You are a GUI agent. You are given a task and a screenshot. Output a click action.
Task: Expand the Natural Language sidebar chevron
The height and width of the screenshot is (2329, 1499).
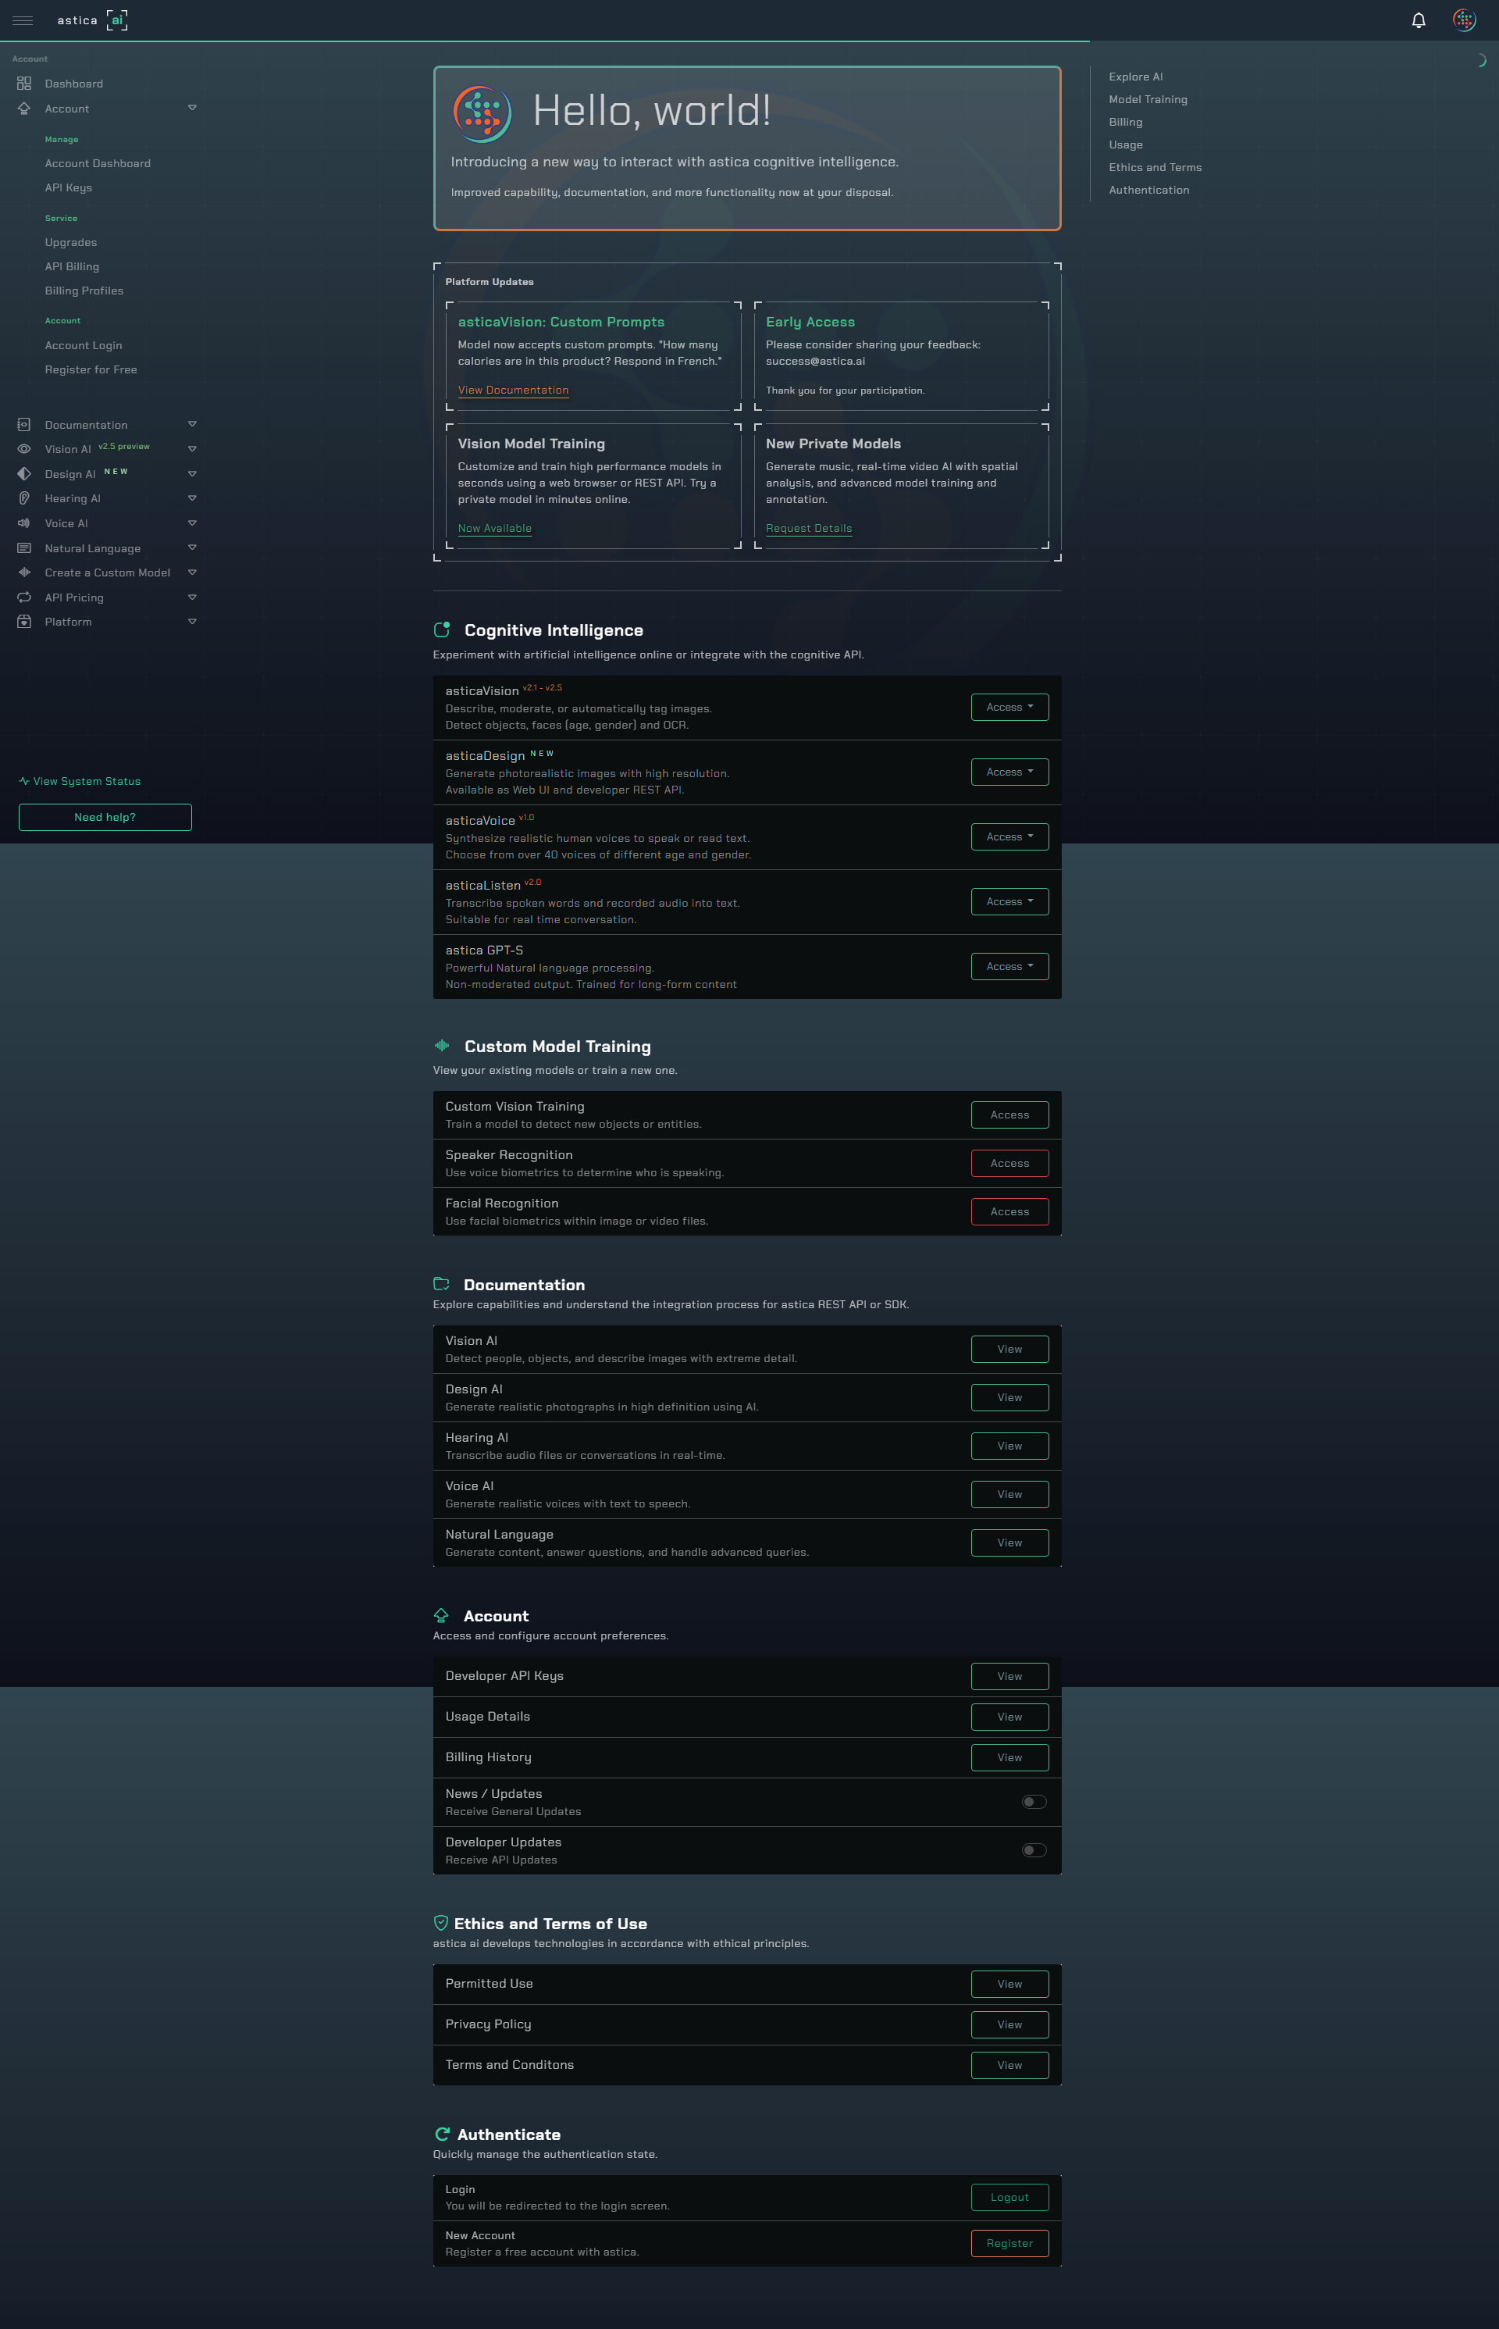tap(192, 548)
